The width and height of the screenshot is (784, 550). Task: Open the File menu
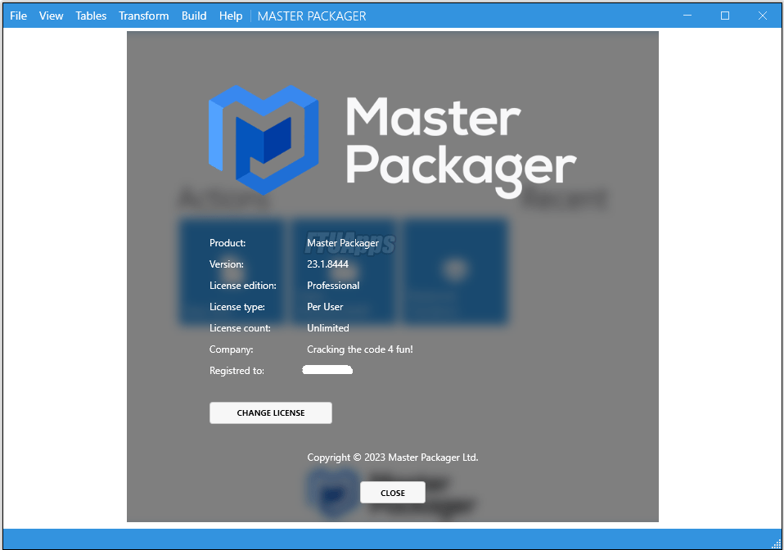tap(19, 16)
